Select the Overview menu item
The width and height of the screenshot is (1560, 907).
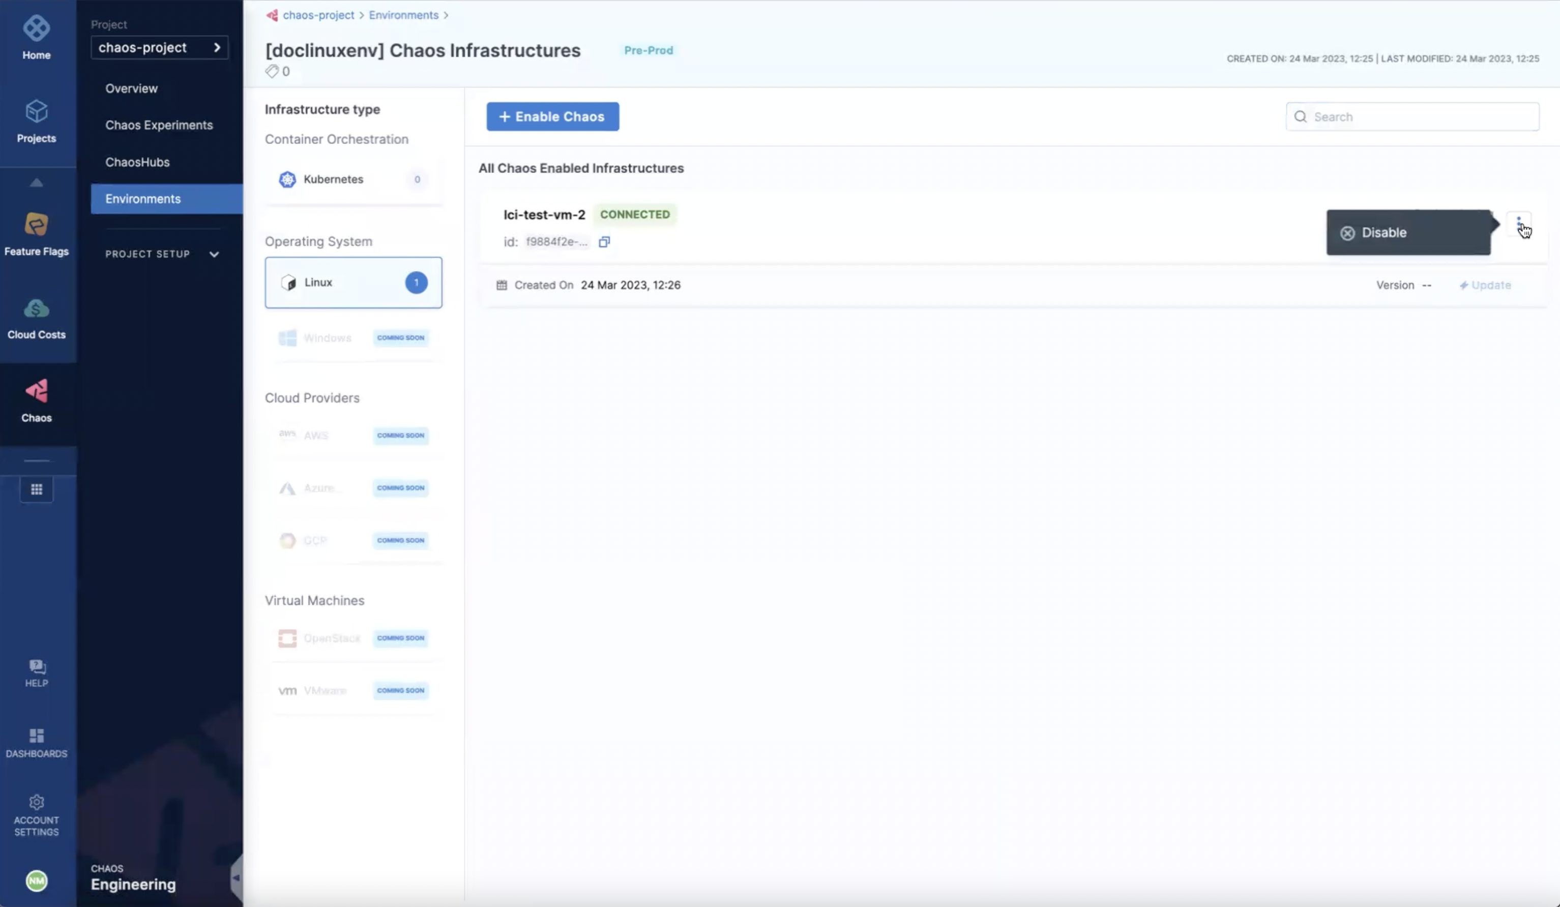[131, 87]
